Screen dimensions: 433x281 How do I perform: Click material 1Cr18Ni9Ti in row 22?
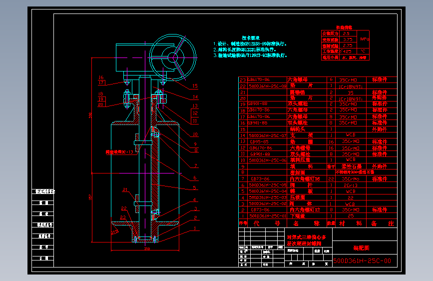(351, 86)
